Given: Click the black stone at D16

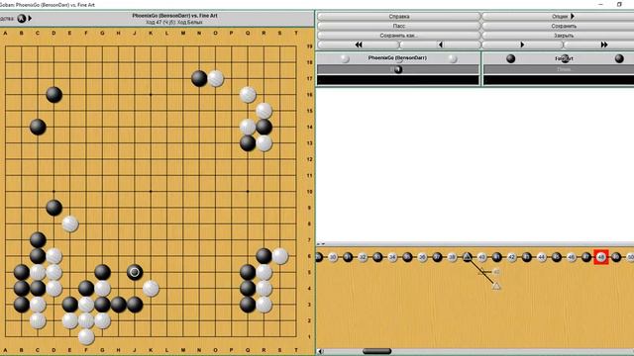Looking at the screenshot, I should [53, 95].
